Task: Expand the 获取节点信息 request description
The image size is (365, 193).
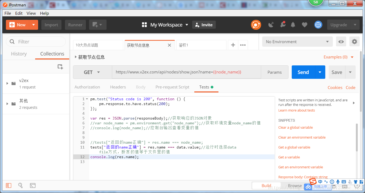Action: coord(75,57)
